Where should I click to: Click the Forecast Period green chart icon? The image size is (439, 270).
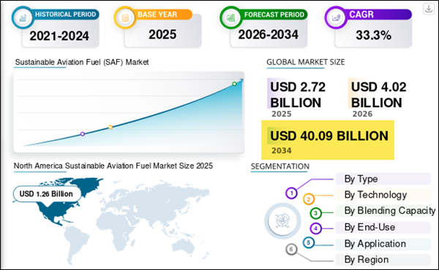point(231,18)
